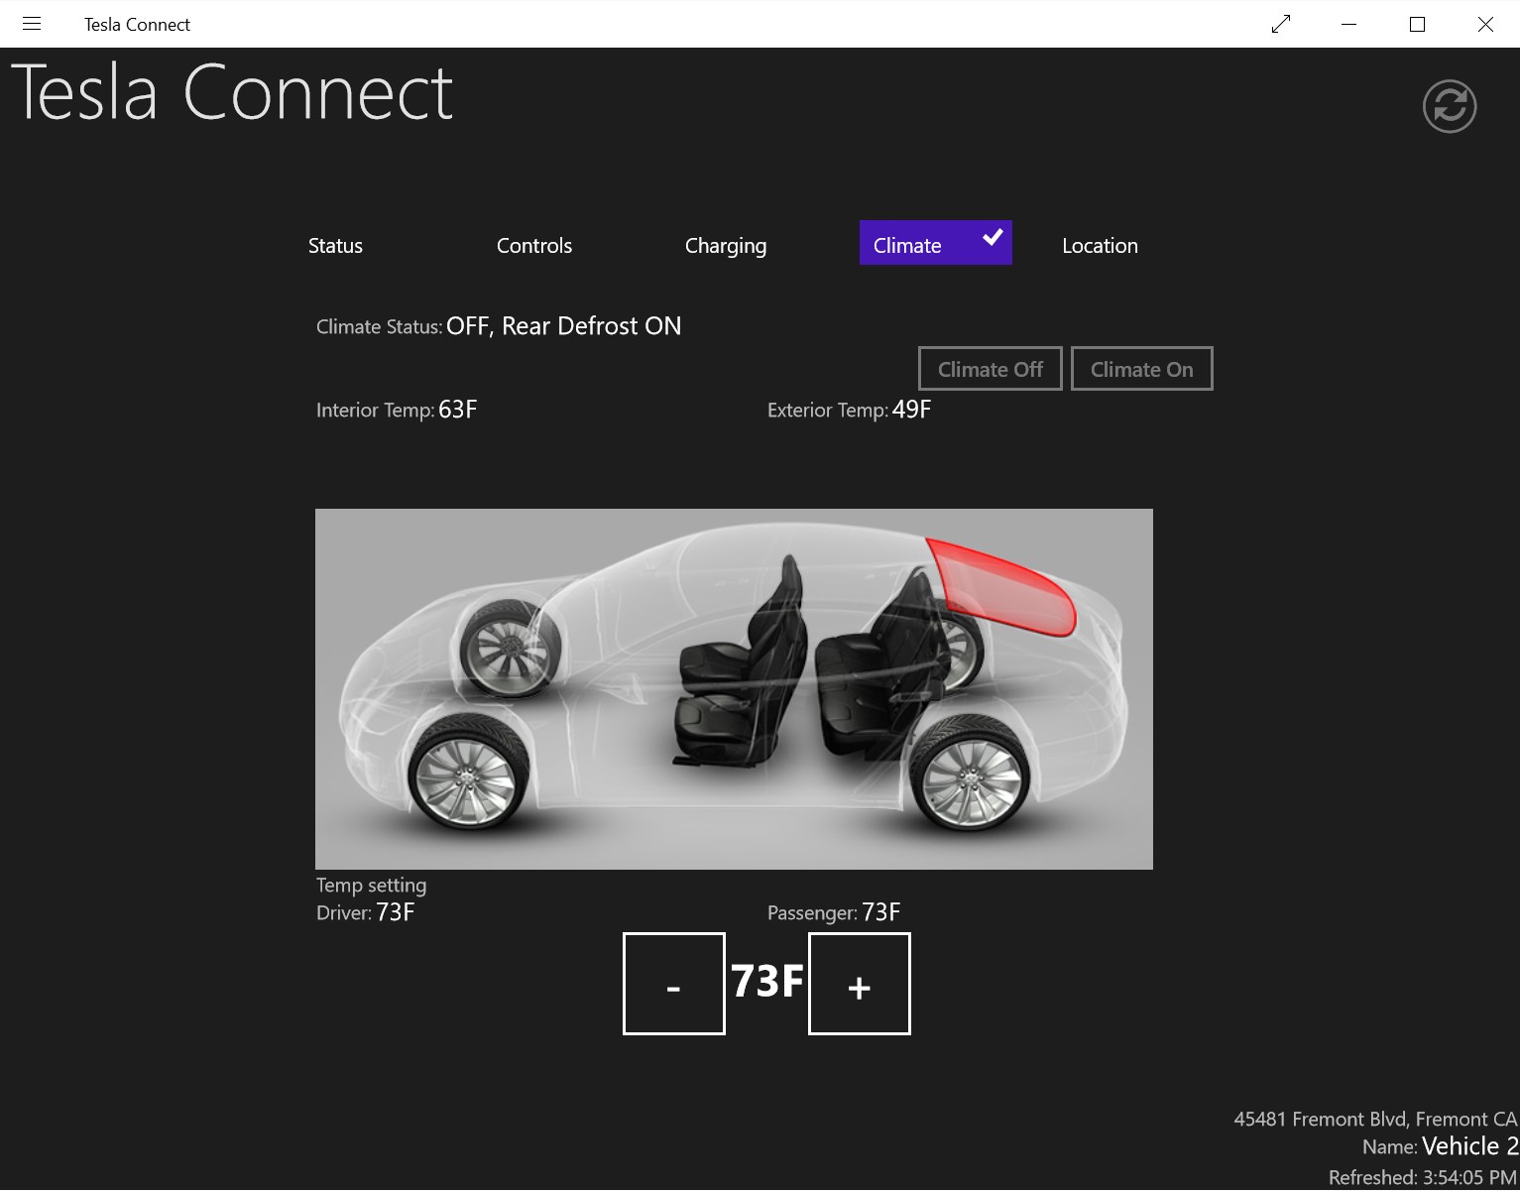Screen dimensions: 1520x1191
Task: Click the Refreshed 3:54:05 PM timestamp
Action: point(1423,1177)
